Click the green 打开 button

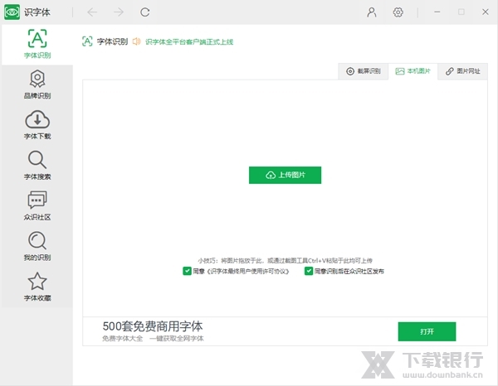tap(427, 331)
